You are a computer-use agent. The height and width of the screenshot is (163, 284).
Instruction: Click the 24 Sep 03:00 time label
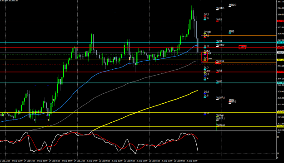[17, 161]
